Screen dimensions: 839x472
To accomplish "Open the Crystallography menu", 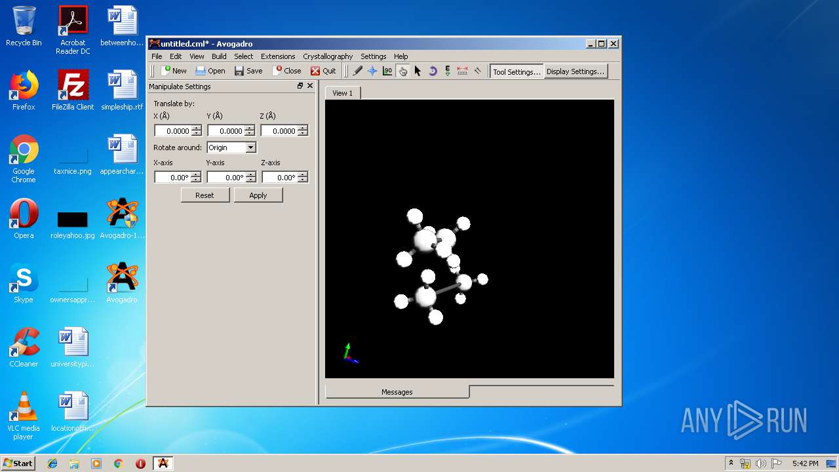I will [x=328, y=56].
